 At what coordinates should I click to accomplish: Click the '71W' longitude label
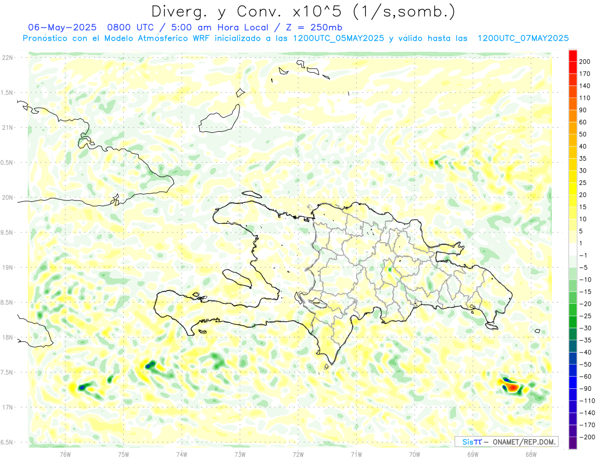pyautogui.click(x=356, y=454)
